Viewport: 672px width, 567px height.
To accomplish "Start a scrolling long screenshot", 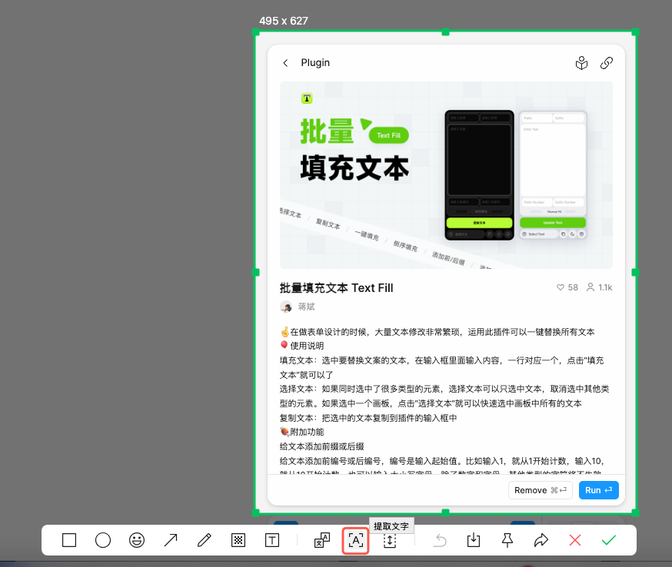I will 390,540.
